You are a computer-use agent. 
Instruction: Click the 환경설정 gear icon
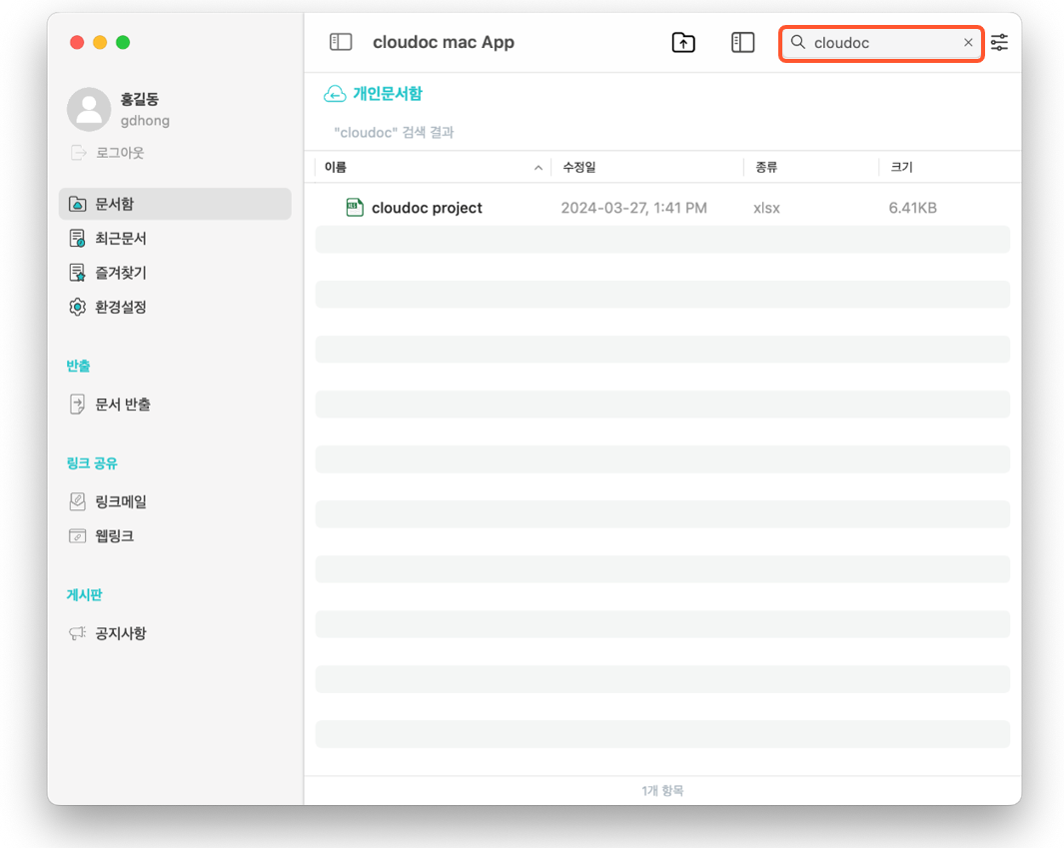tap(77, 307)
